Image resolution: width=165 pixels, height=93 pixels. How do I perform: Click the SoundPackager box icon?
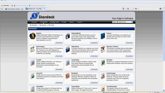point(103,89)
